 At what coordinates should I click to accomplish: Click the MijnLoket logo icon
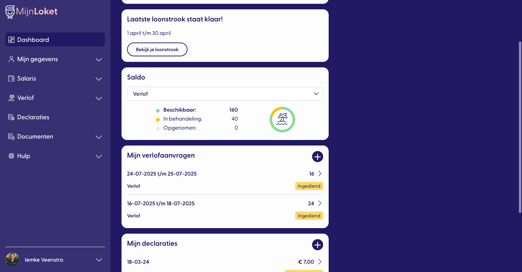pos(10,12)
